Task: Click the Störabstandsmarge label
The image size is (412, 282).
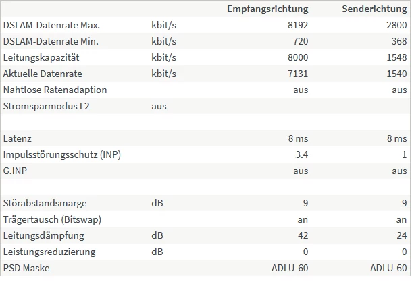Action: tap(45, 204)
